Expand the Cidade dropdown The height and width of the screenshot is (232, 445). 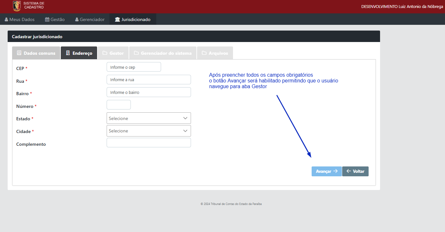(x=149, y=131)
